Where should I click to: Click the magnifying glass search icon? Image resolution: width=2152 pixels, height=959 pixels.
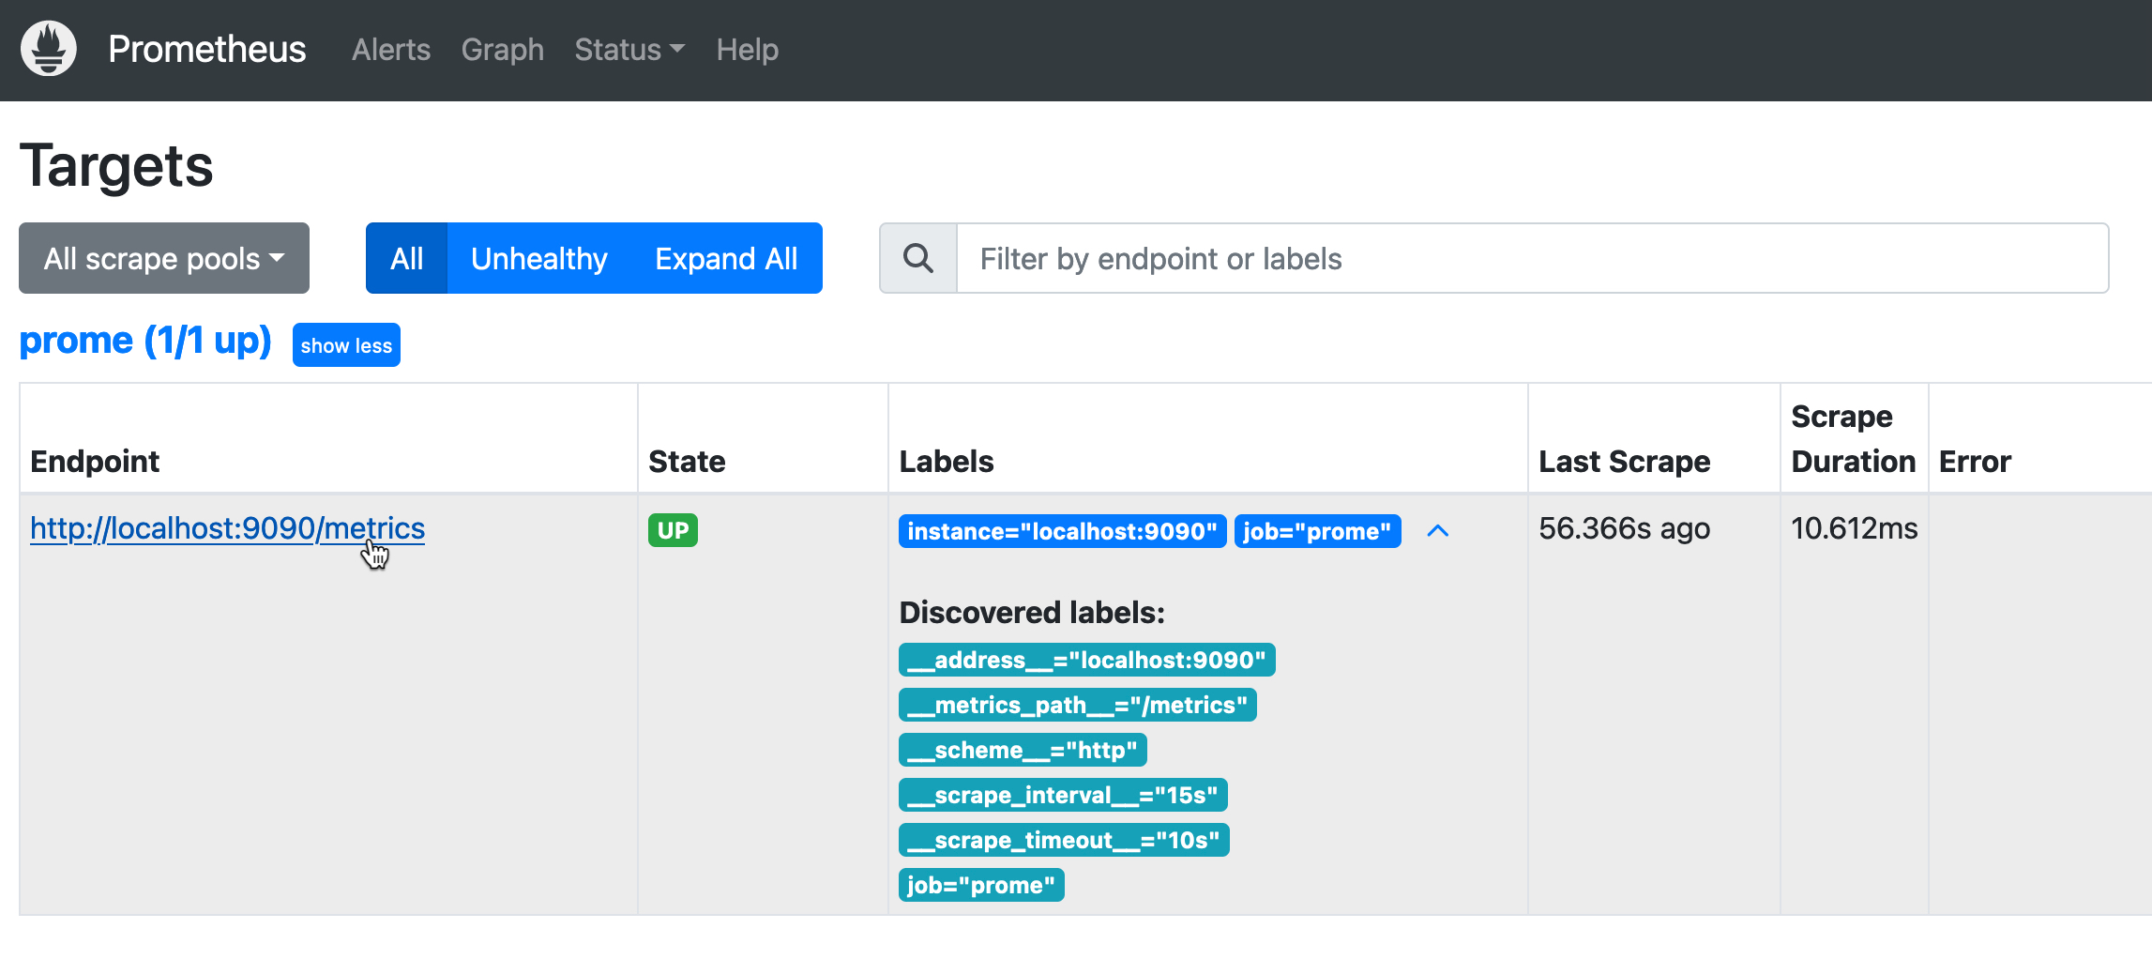click(x=917, y=258)
